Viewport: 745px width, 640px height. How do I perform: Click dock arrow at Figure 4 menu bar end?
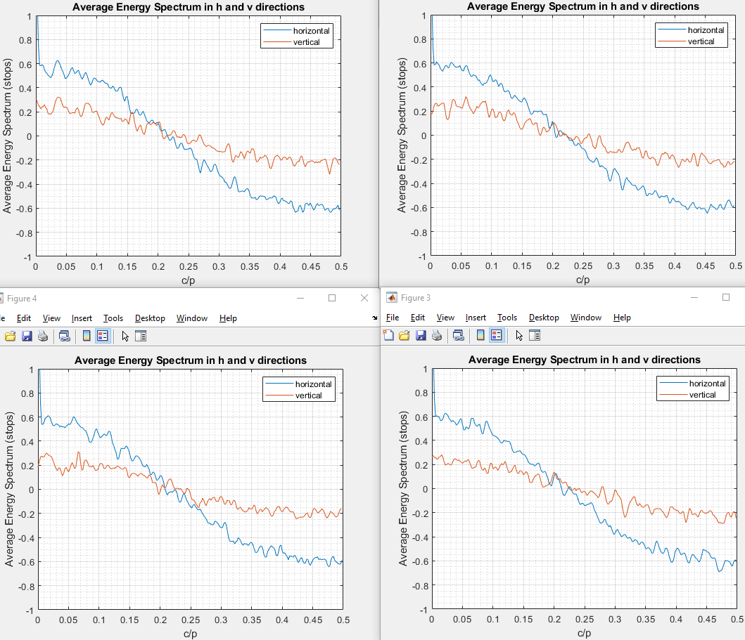pos(374,318)
